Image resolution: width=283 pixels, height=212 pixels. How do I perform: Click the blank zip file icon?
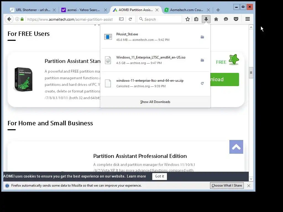108,83
